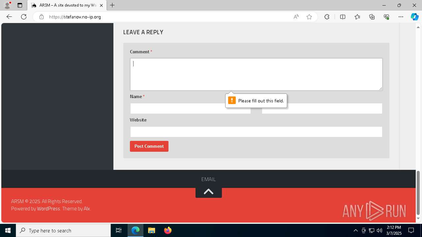The image size is (422, 237).
Task: Select the ARSM site tab
Action: click(67, 5)
